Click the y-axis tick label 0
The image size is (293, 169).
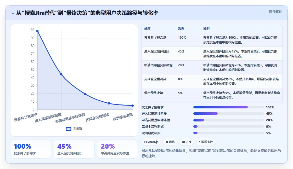point(34,109)
